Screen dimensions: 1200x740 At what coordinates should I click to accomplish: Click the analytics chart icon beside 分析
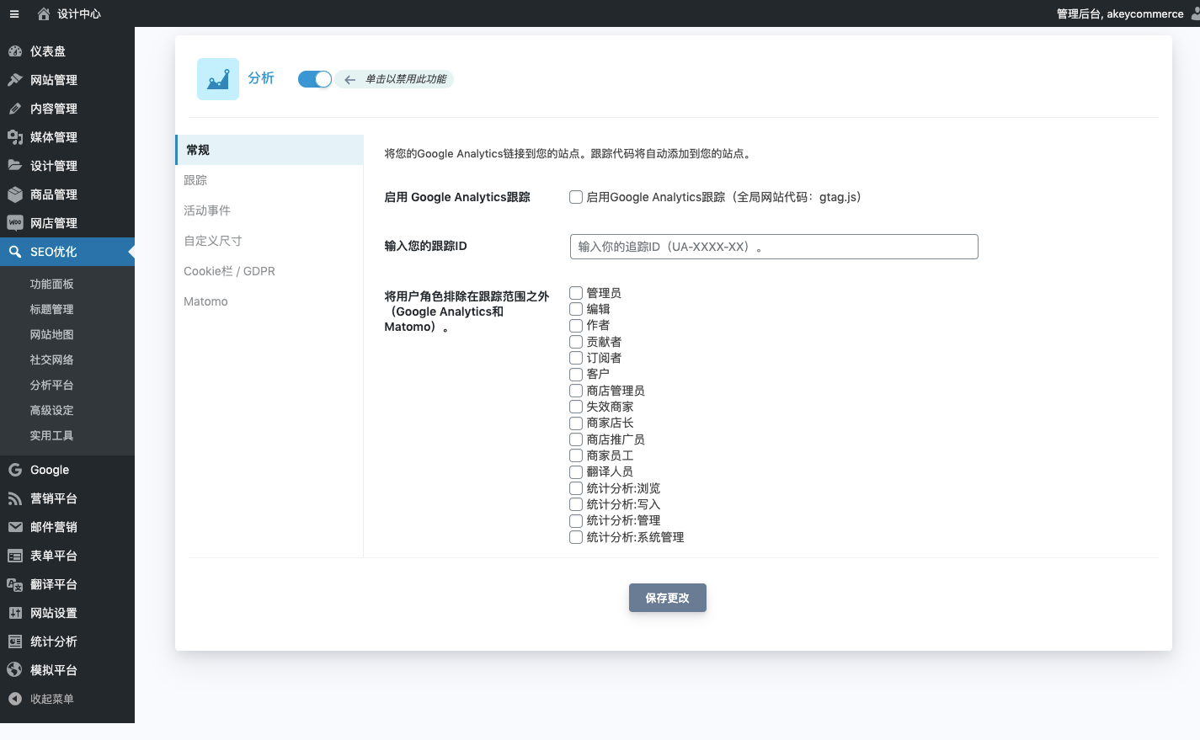tap(218, 79)
